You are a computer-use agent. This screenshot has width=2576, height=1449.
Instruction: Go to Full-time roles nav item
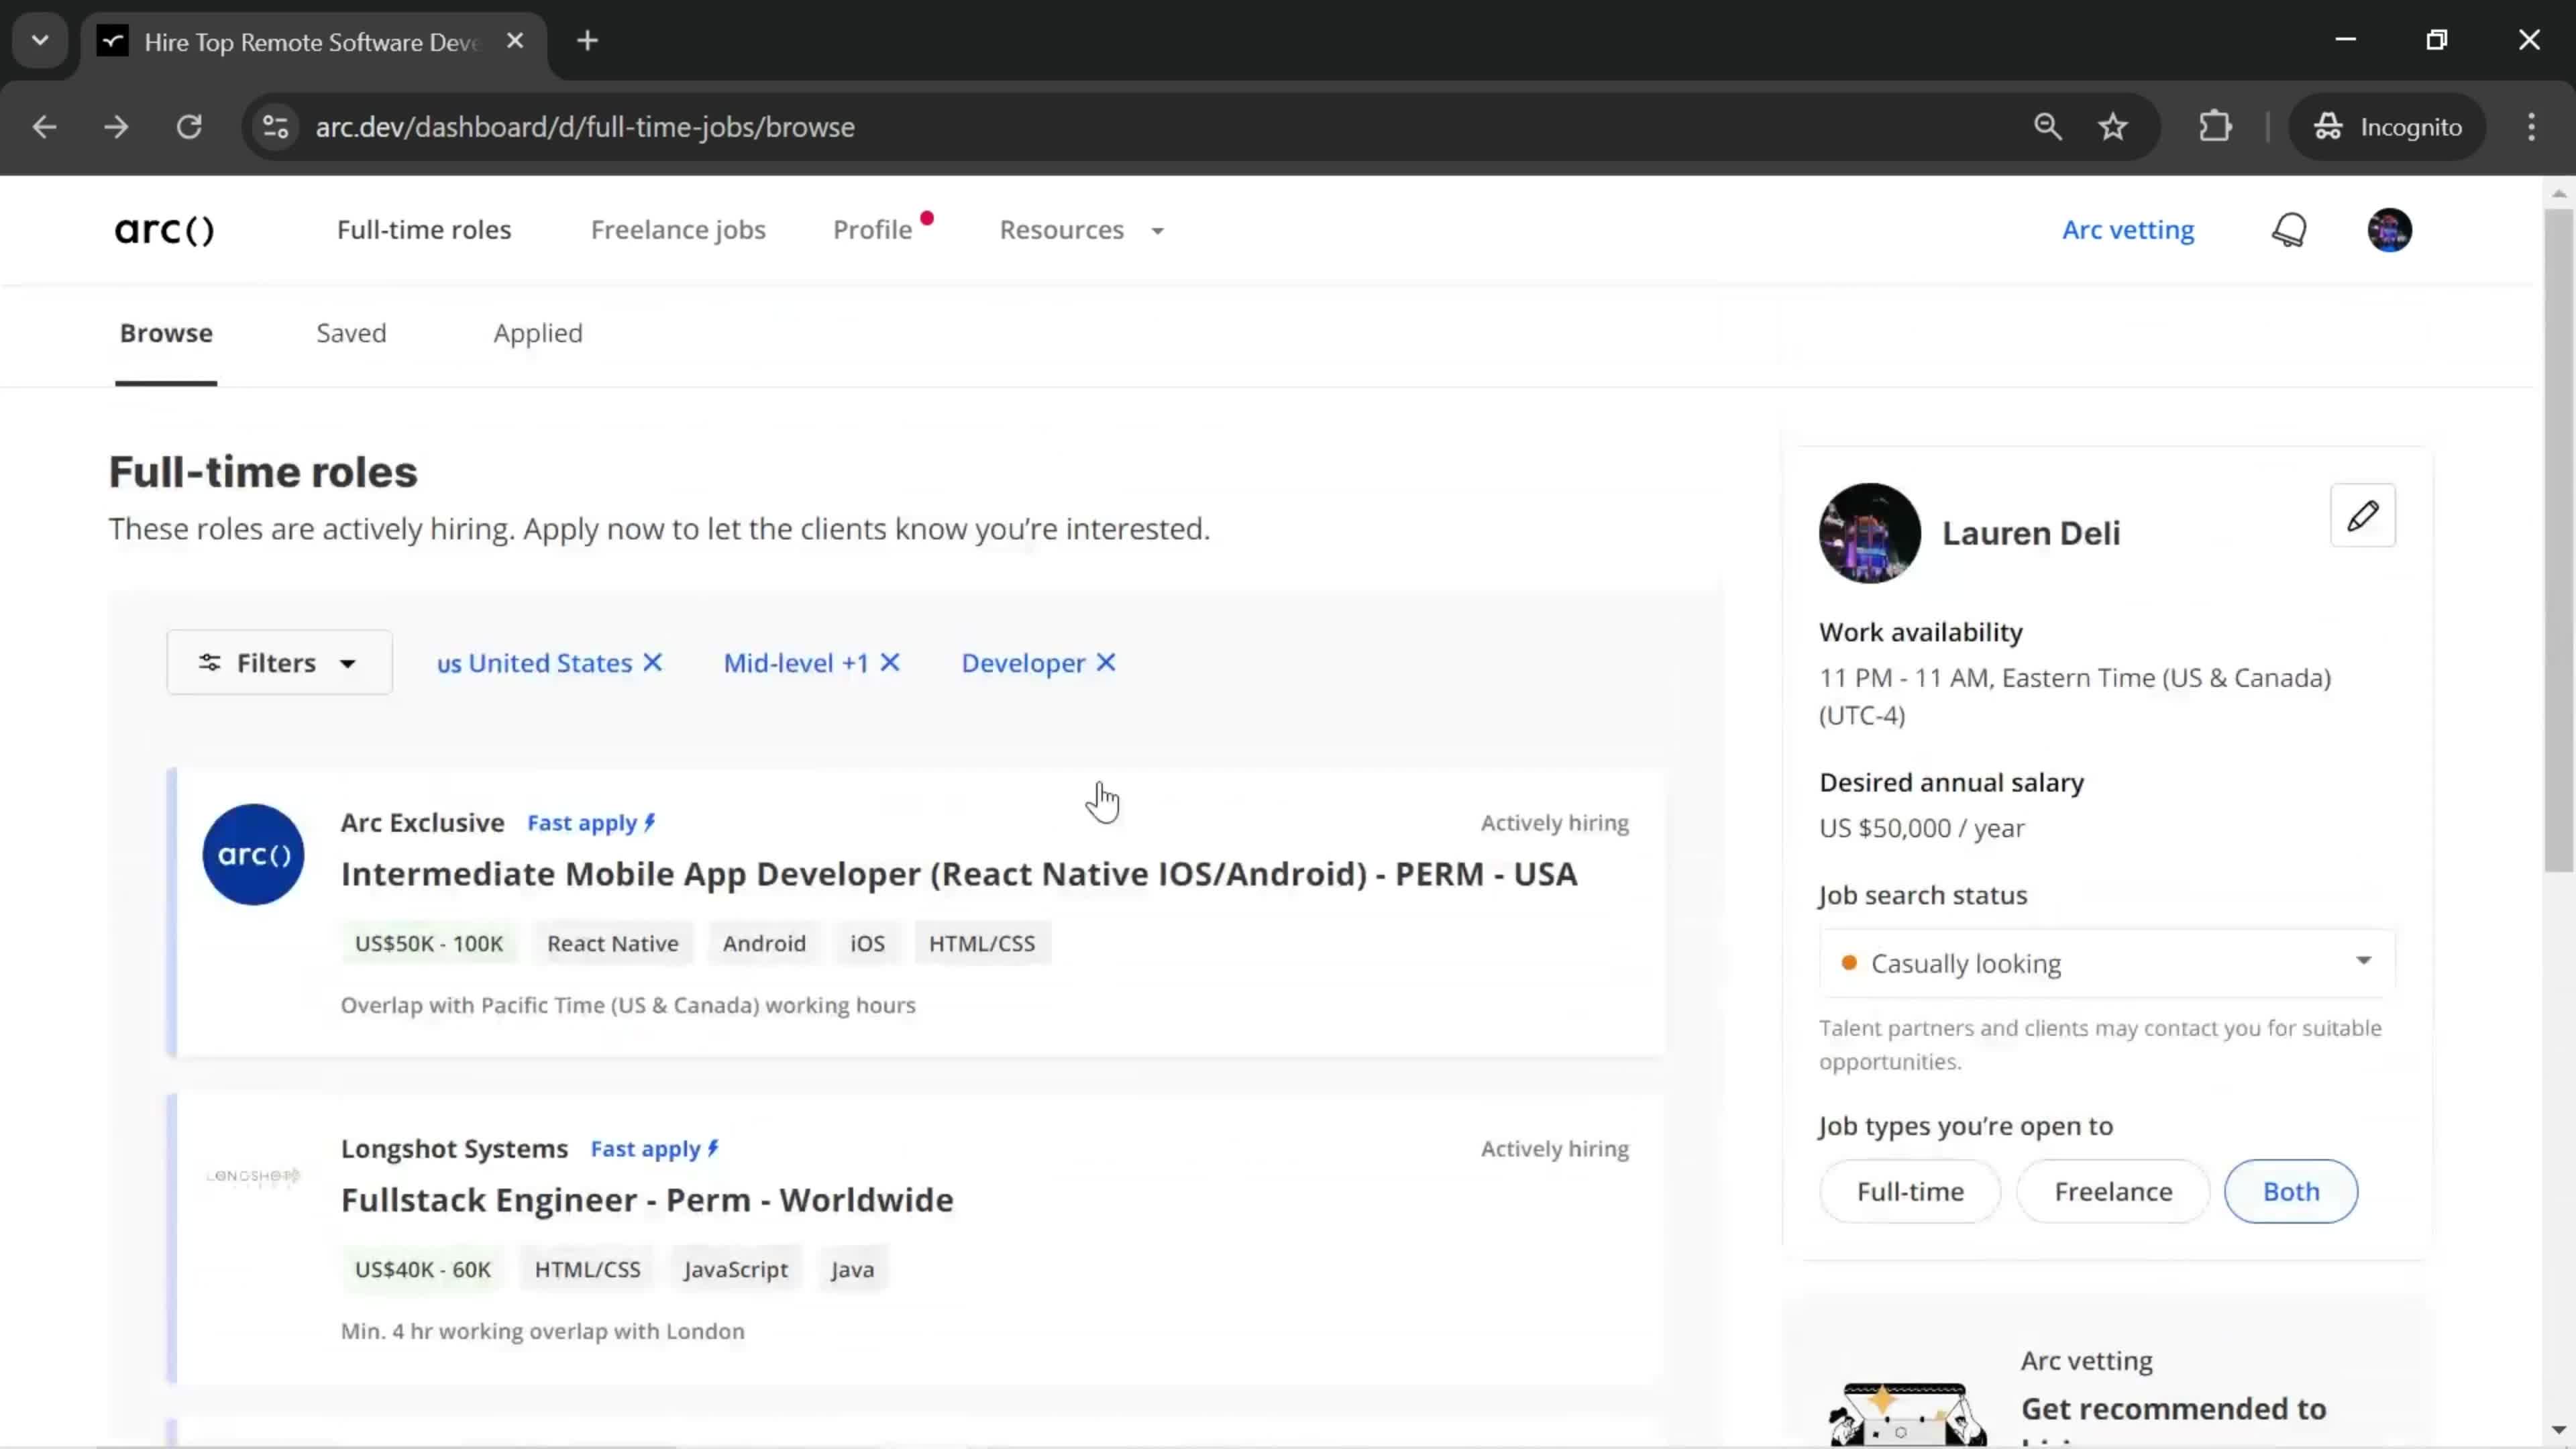[424, 230]
